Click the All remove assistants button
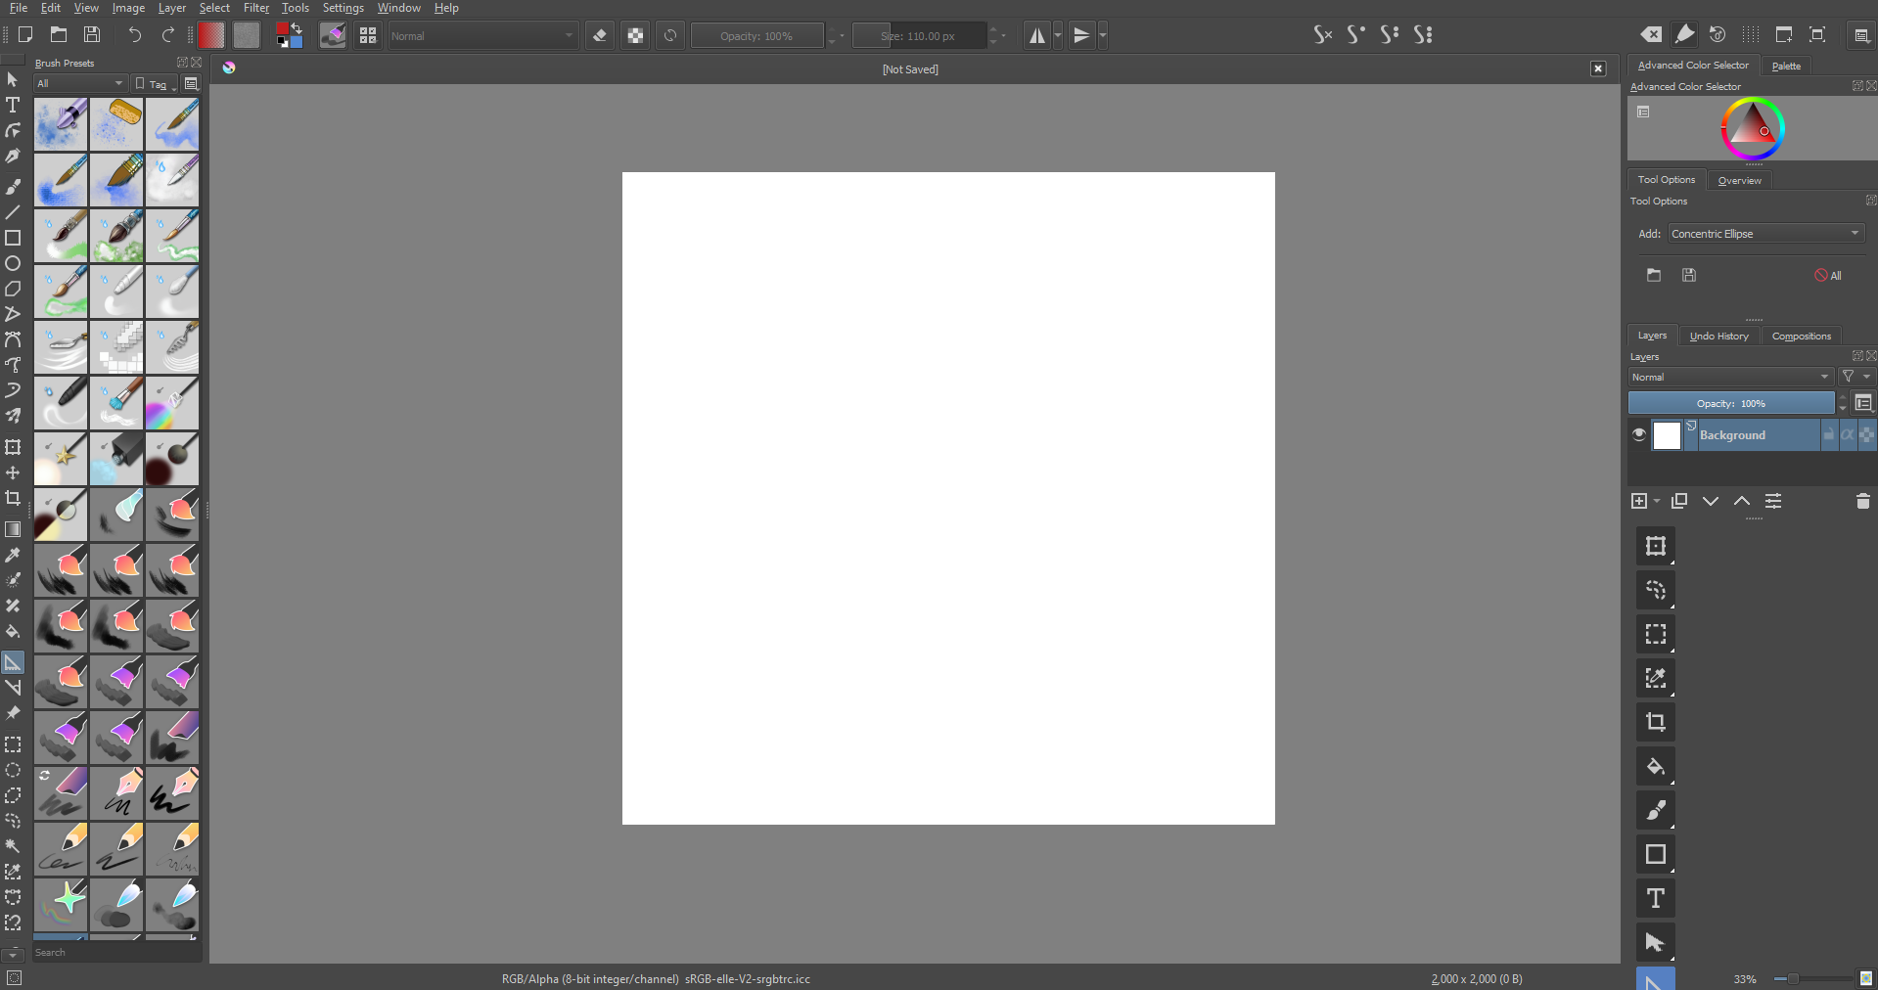 (x=1827, y=276)
